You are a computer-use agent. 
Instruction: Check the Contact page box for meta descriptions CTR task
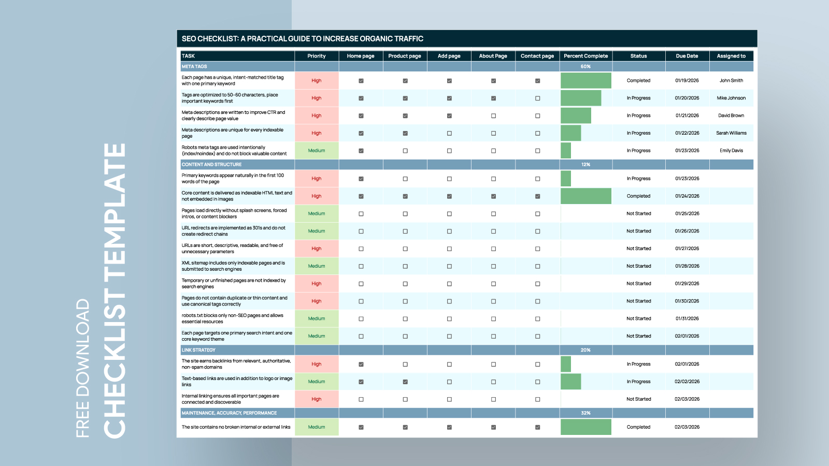pos(537,115)
